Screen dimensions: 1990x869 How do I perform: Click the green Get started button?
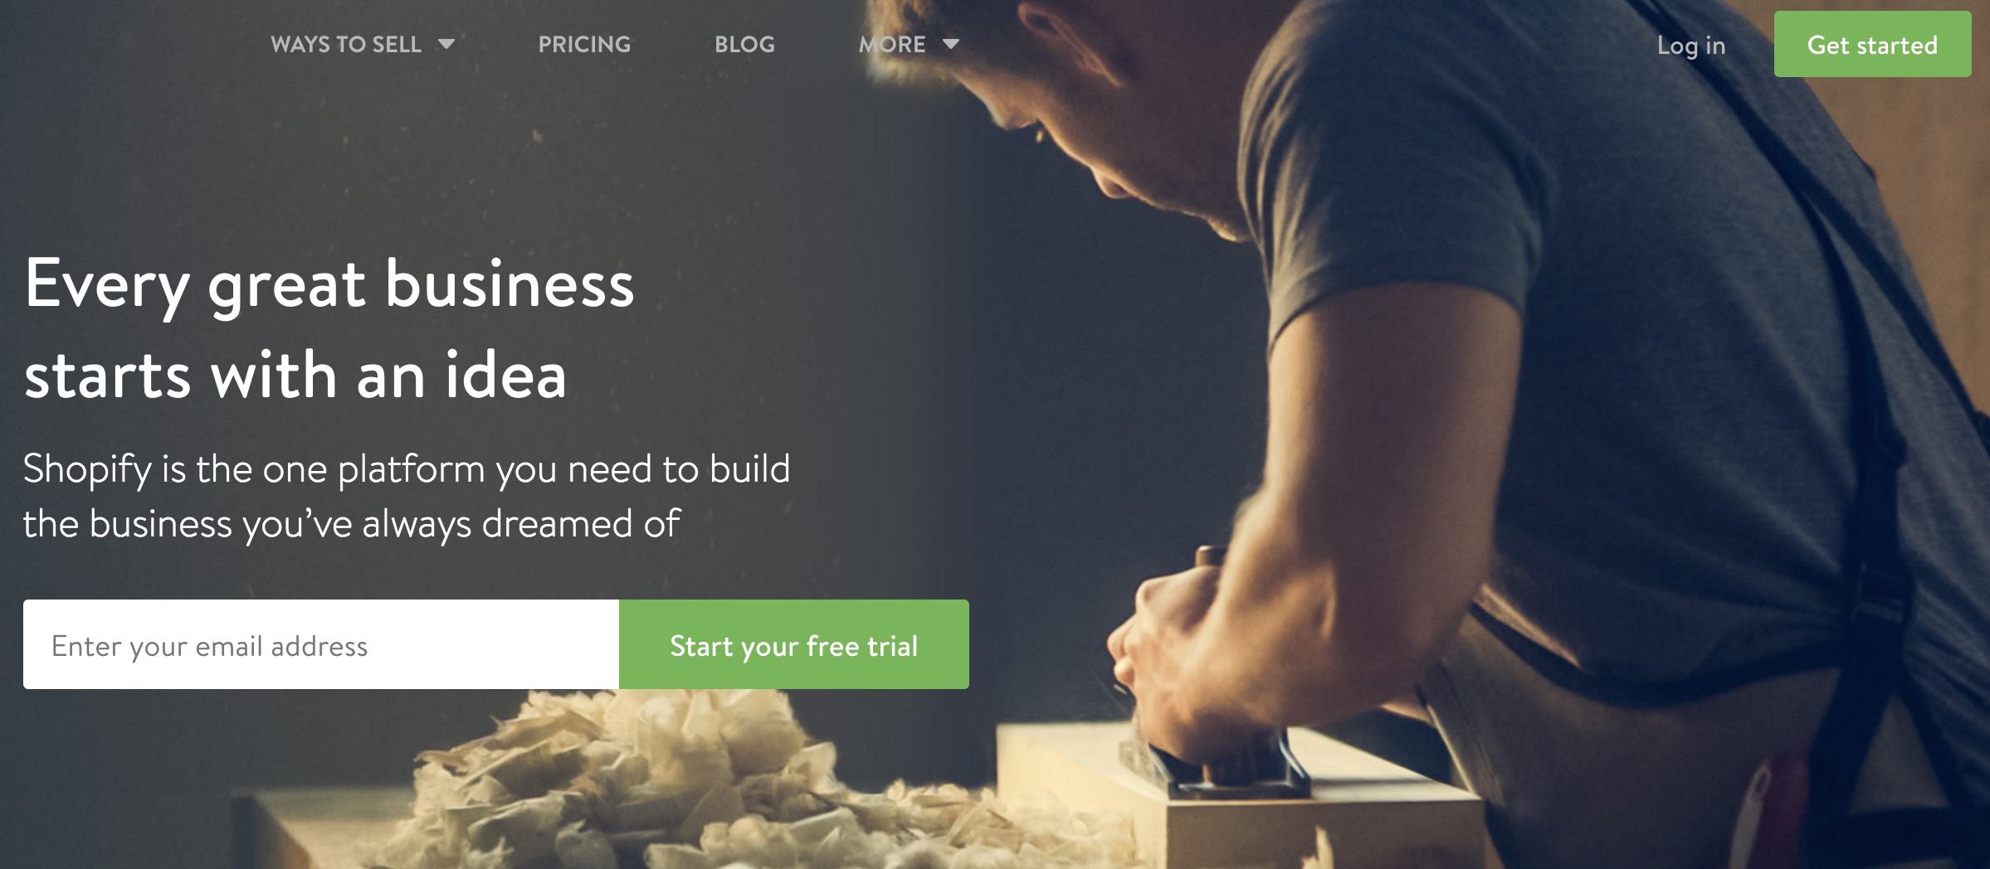[1872, 45]
